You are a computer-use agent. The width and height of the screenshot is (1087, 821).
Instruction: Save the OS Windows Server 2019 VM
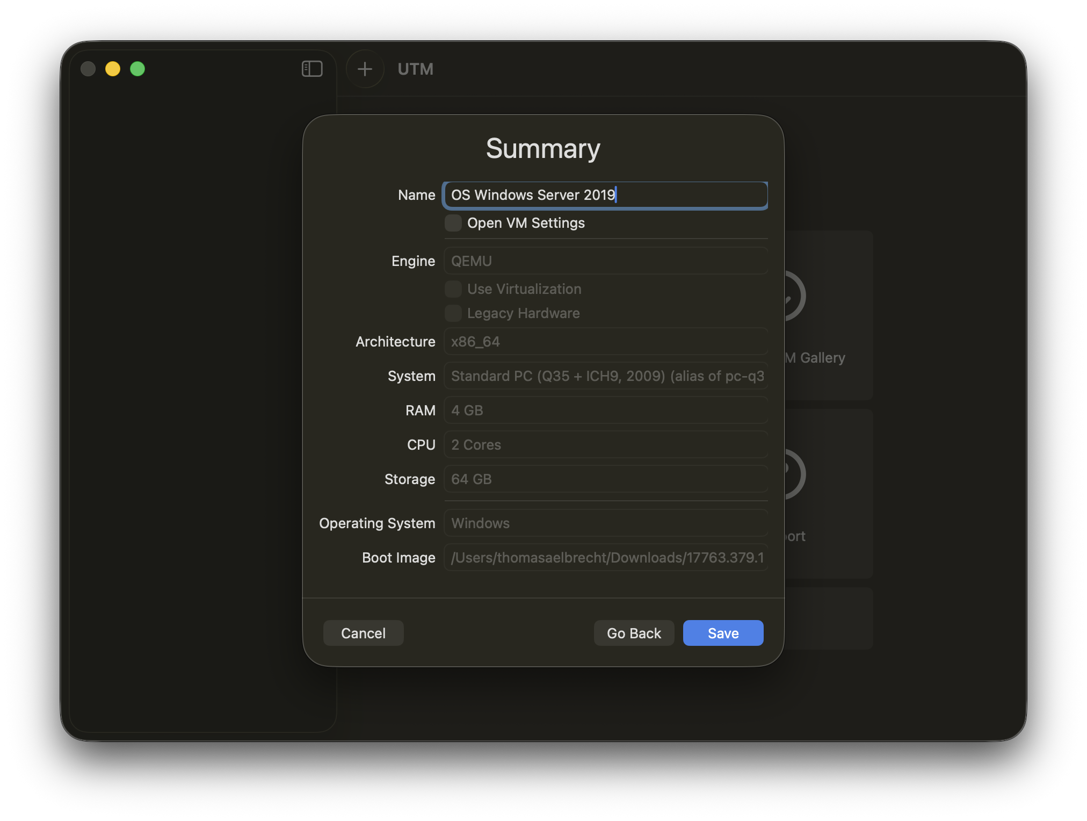click(x=722, y=632)
